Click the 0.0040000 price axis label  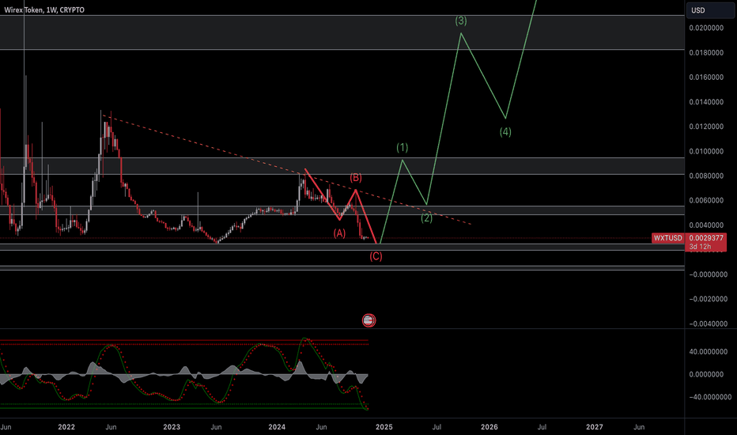[x=706, y=225]
